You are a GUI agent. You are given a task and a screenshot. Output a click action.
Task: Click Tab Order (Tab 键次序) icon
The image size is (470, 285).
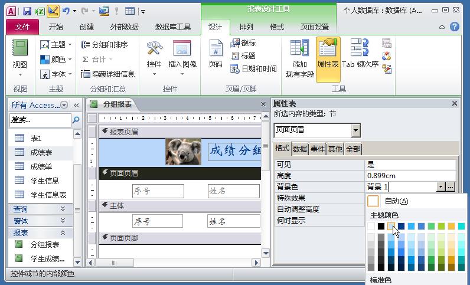[x=360, y=54]
